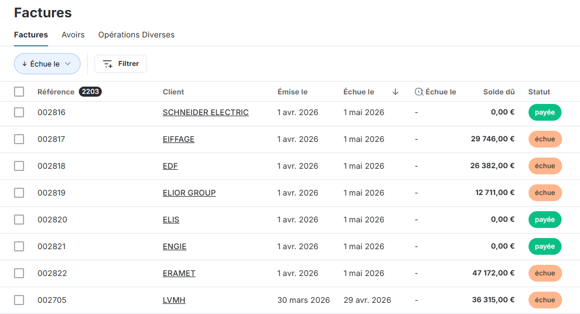This screenshot has width=580, height=314.
Task: Click the Référence column header
Action: pyautogui.click(x=56, y=92)
